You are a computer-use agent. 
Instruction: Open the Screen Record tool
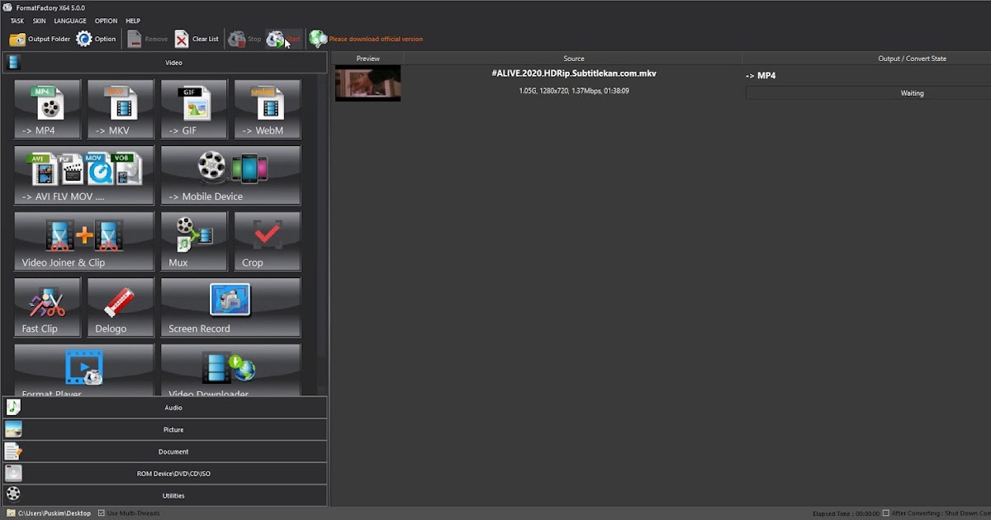pyautogui.click(x=230, y=307)
